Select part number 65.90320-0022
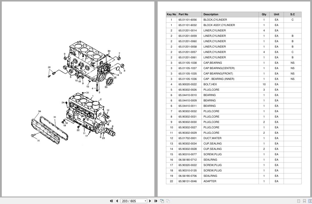Image resolution: width=312 pixels, height=204 pixels. point(187,165)
